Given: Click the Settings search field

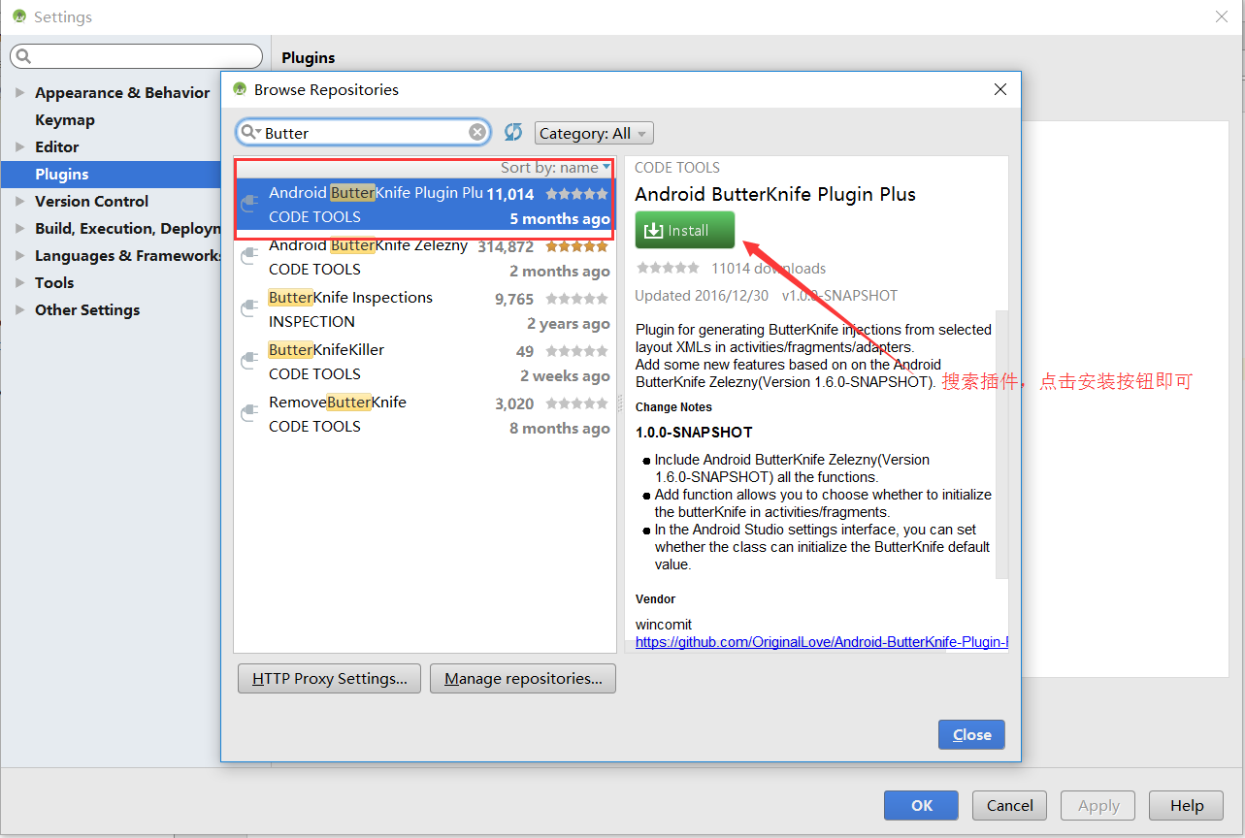Looking at the screenshot, I should point(137,56).
